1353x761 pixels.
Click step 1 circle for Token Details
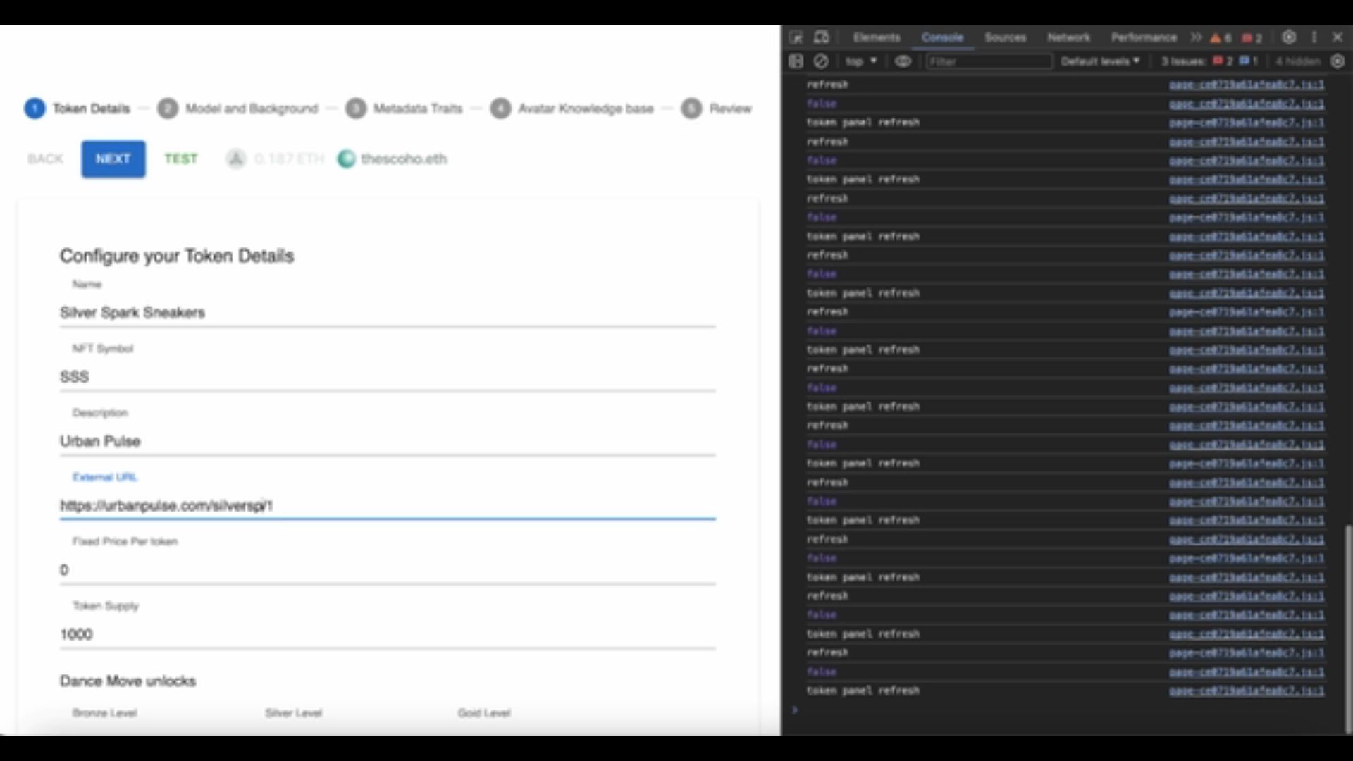(35, 109)
